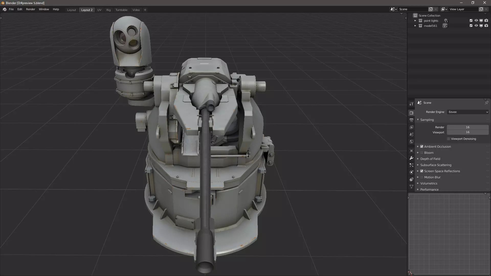Add a new workspace tab
491x276 pixels.
click(145, 10)
